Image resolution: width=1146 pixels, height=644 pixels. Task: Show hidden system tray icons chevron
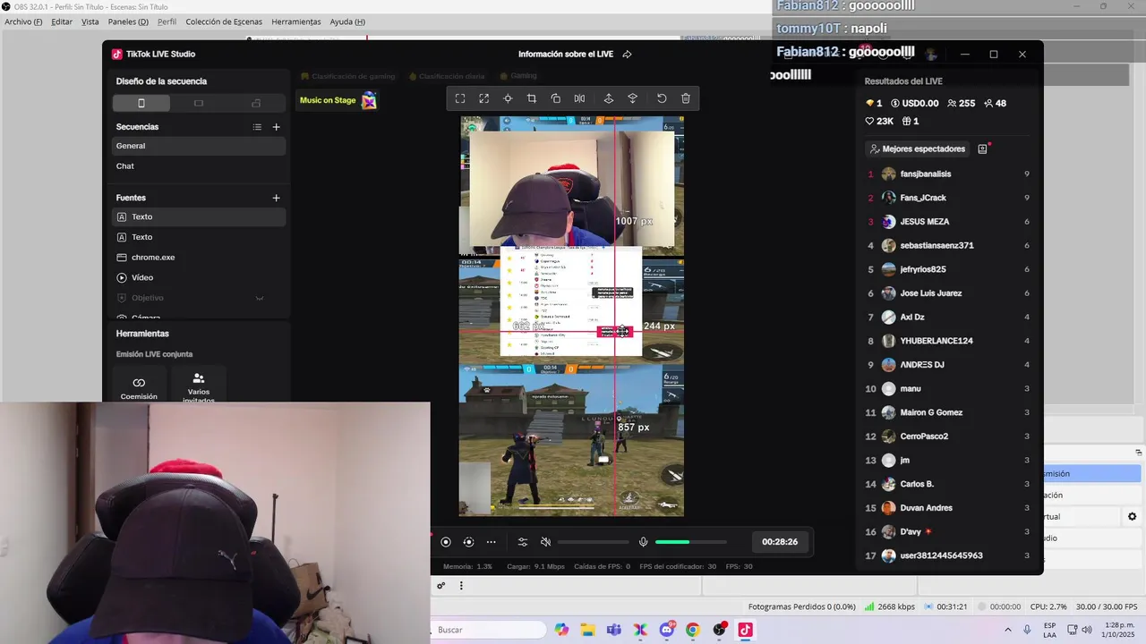pyautogui.click(x=1008, y=630)
